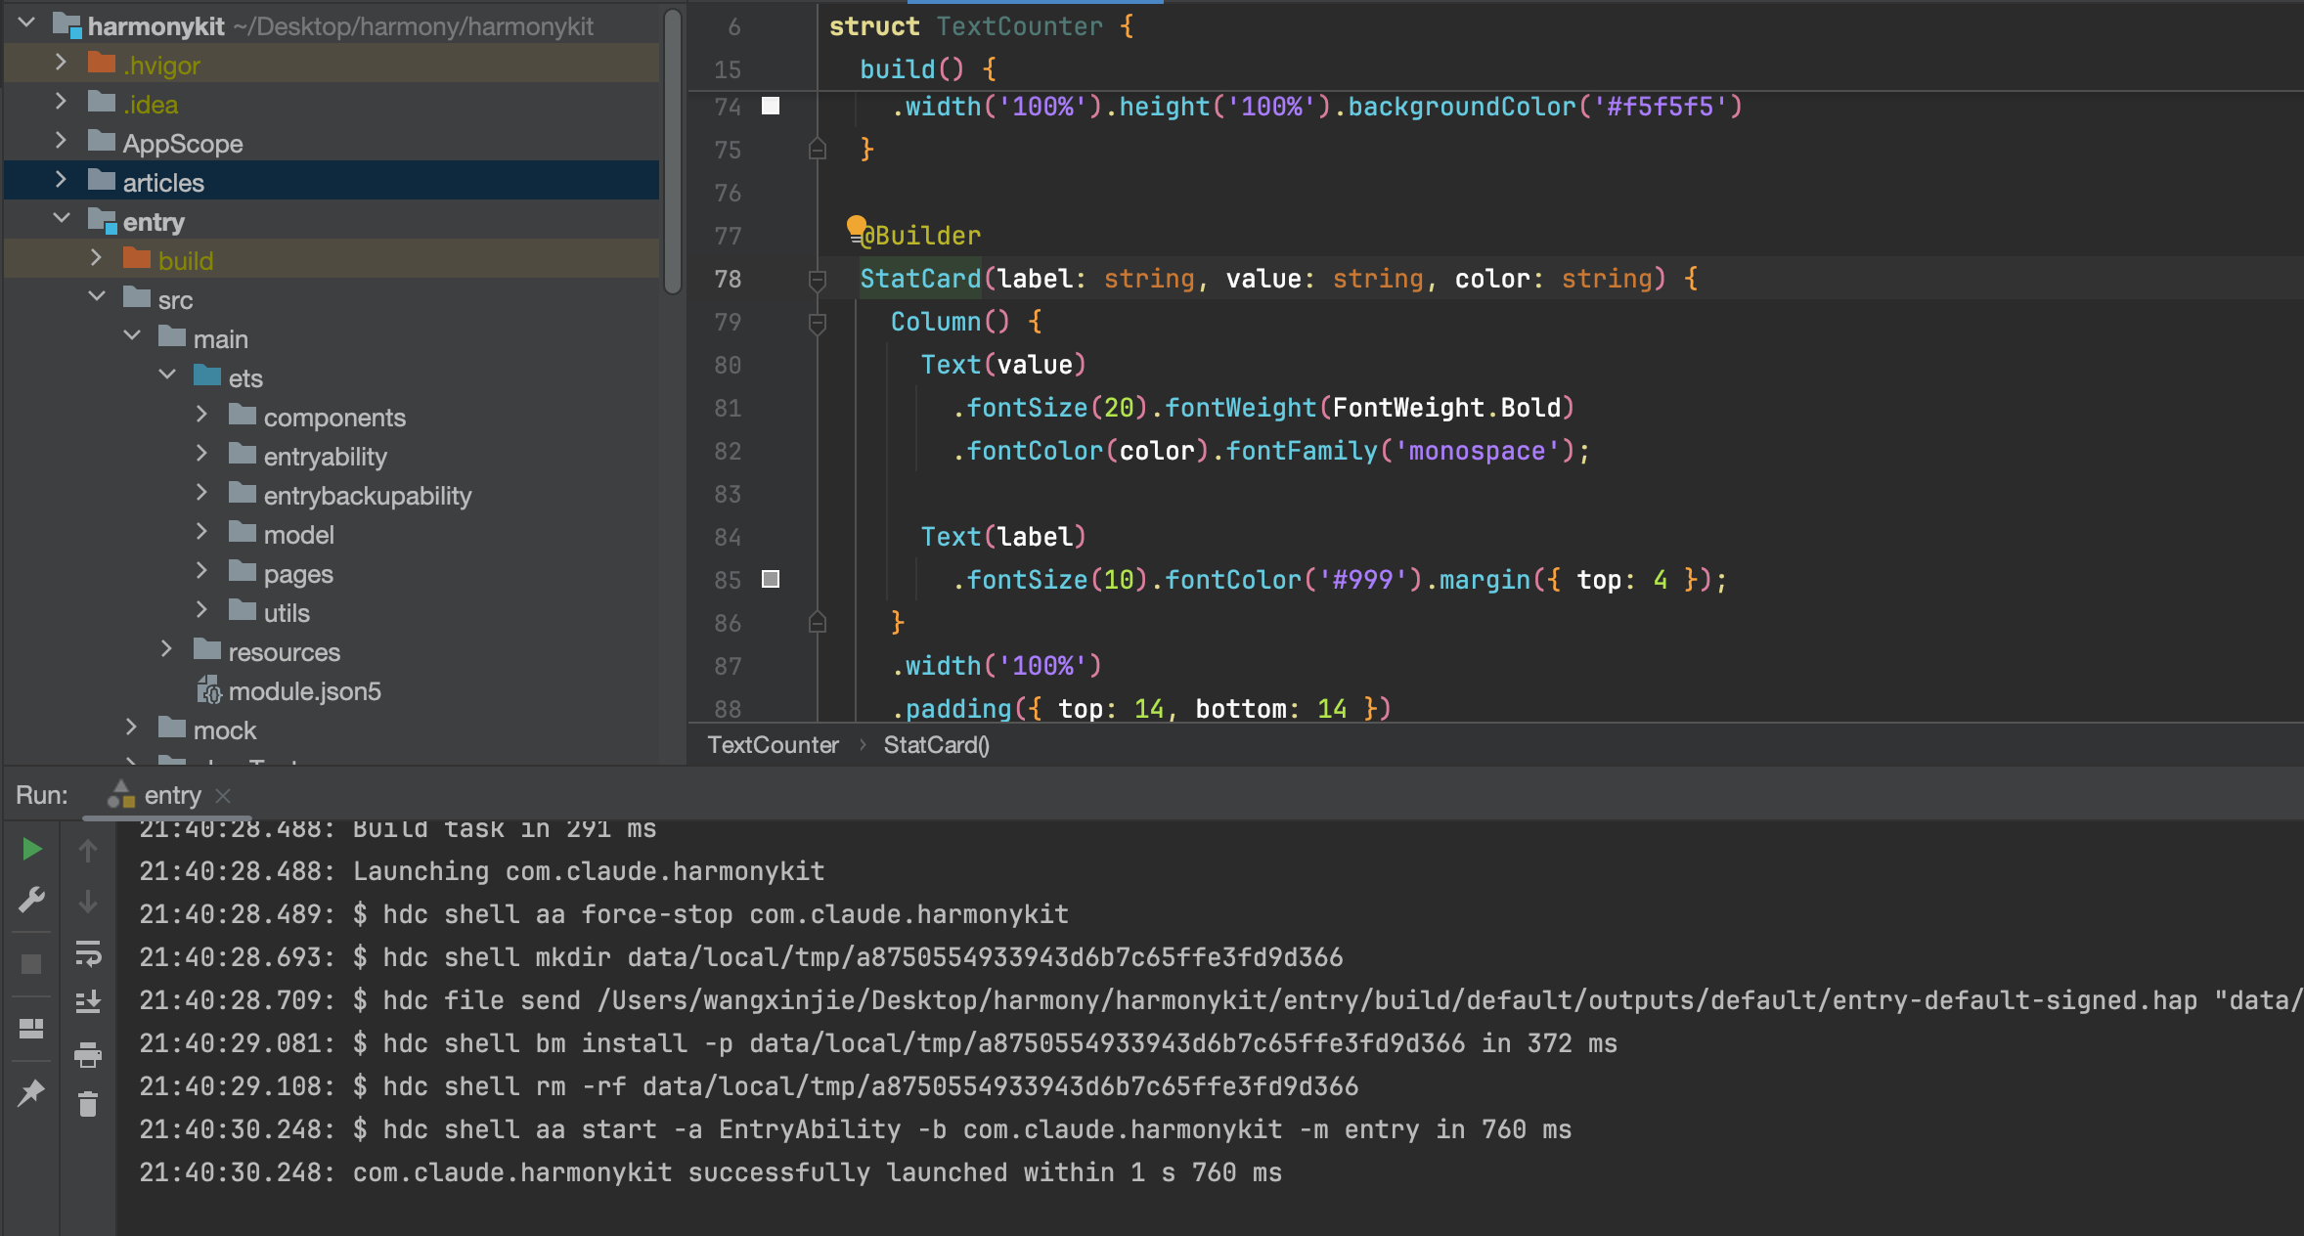Expand the articles folder
This screenshot has width=2304, height=1236.
point(61,180)
